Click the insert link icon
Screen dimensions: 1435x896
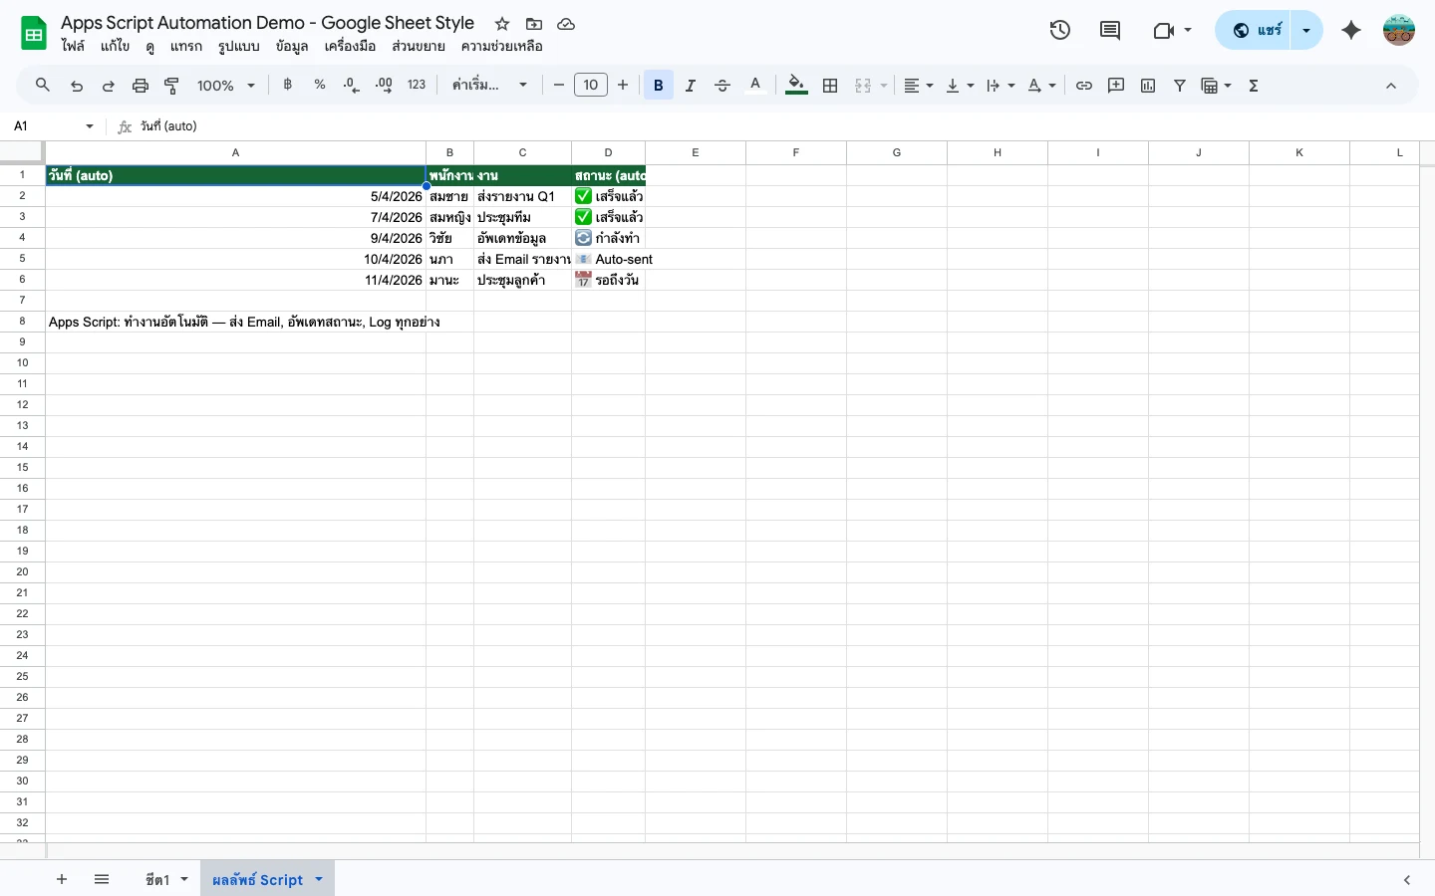point(1084,86)
